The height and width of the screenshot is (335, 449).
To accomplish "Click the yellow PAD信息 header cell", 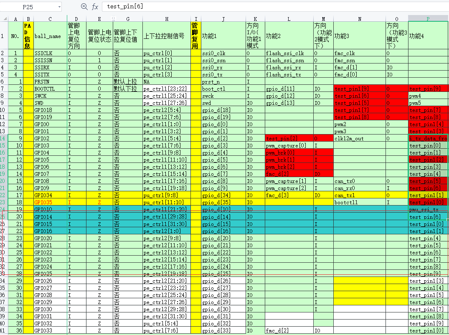I will [28, 36].
